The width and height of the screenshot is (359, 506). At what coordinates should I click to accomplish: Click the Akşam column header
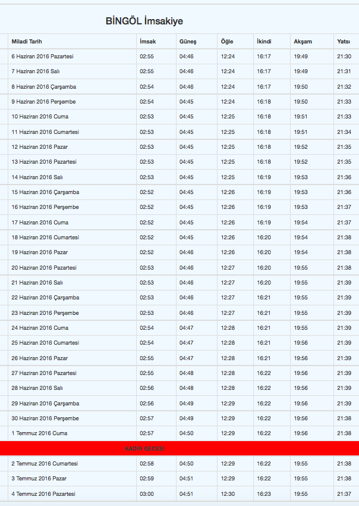coord(303,42)
